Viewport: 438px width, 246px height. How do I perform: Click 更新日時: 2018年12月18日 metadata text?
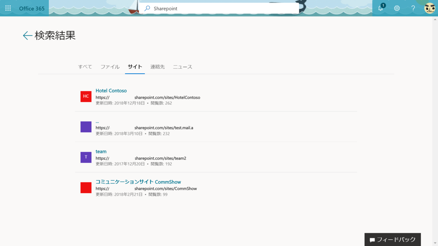coord(120,103)
